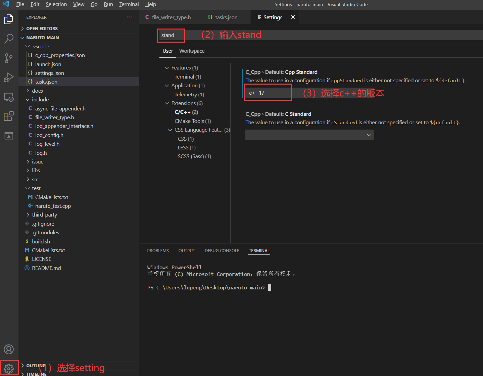This screenshot has height=376, width=483.
Task: Open the Remote Explorer panel
Action: click(8, 97)
